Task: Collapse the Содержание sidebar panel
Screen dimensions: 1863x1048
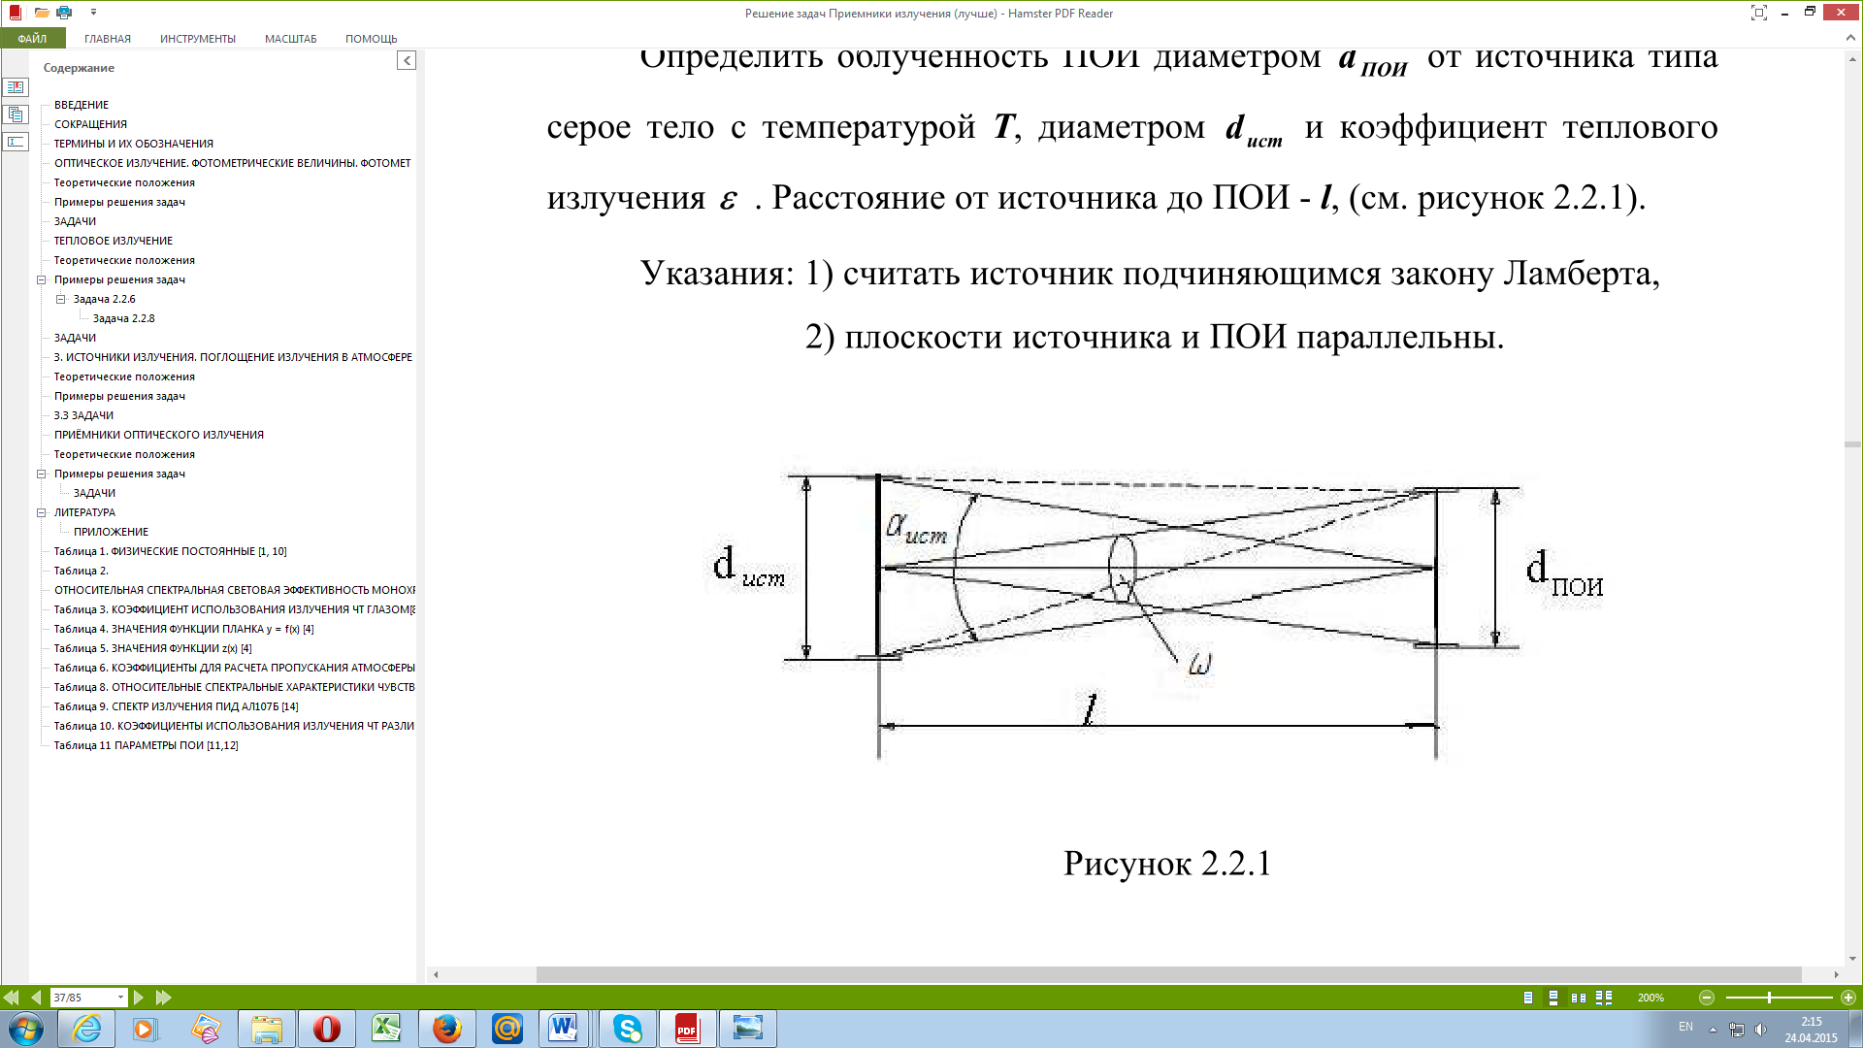Action: pos(407,60)
